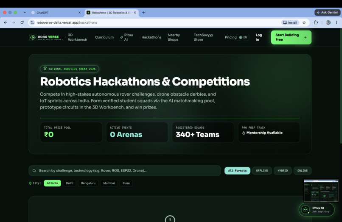Click the Ask Gemini button
The height and width of the screenshot is (222, 342).
[x=327, y=12]
